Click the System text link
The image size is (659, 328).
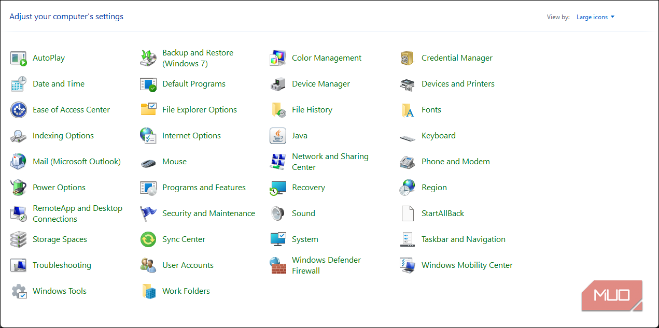[x=305, y=239]
